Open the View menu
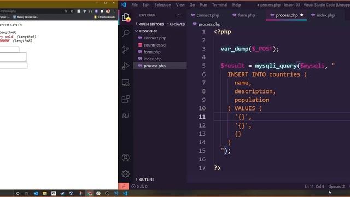The width and height of the screenshot is (350, 197). (180, 5)
